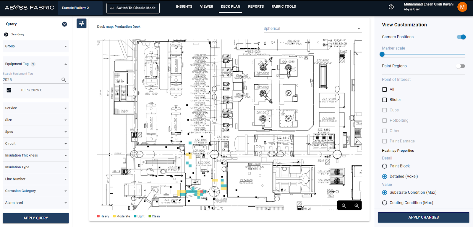Enable the Paint Regions toggle
The width and height of the screenshot is (473, 227).
tap(461, 66)
